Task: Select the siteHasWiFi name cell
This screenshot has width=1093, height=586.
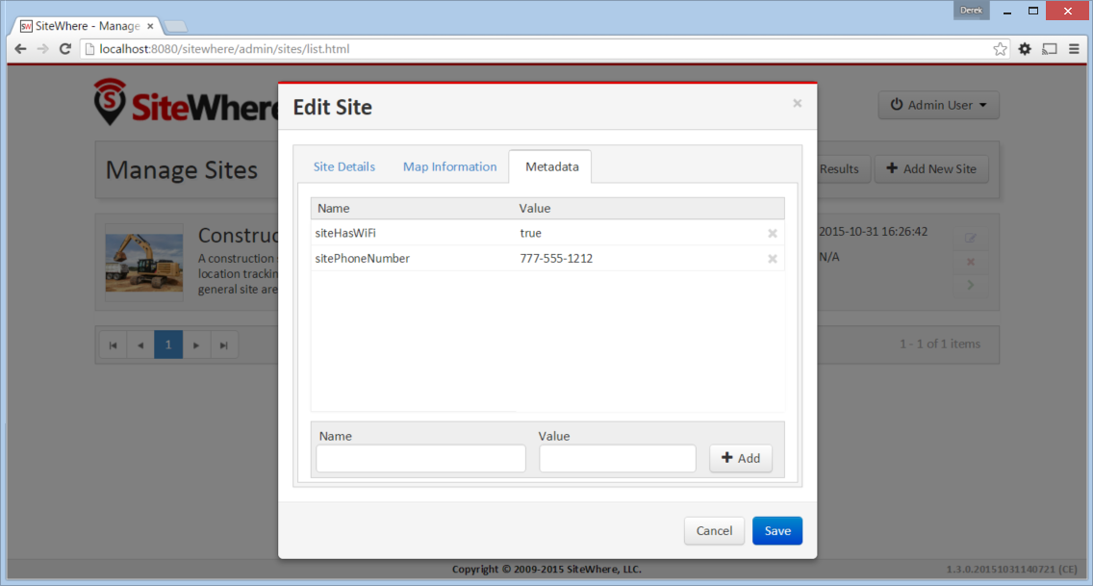Action: coord(345,233)
